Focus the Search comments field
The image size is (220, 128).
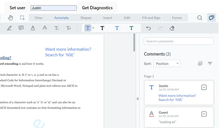coord(178,41)
